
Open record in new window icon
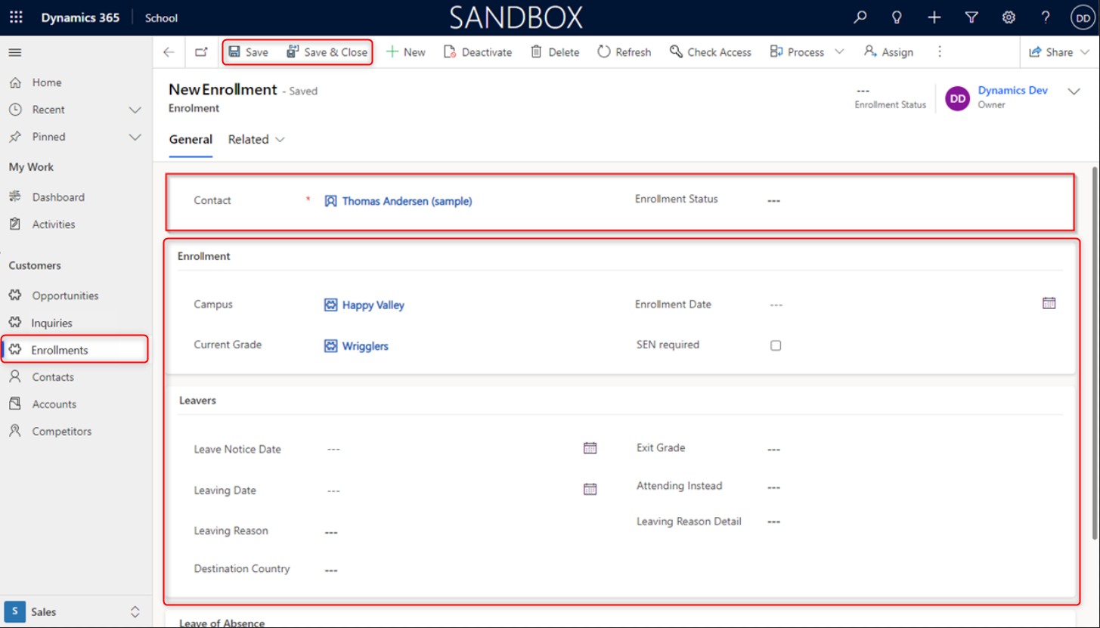tap(201, 52)
